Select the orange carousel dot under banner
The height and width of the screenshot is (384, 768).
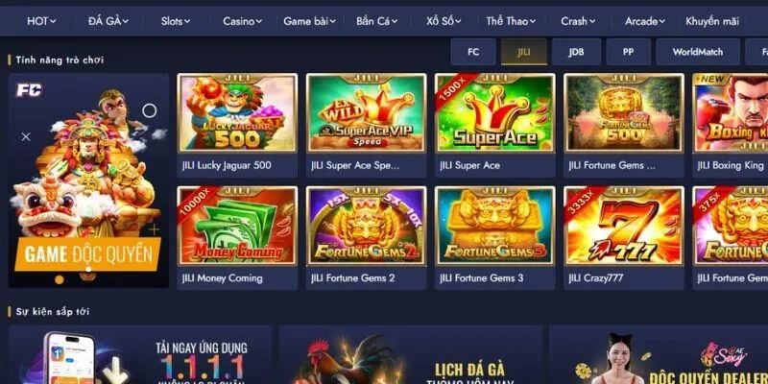coord(60,279)
